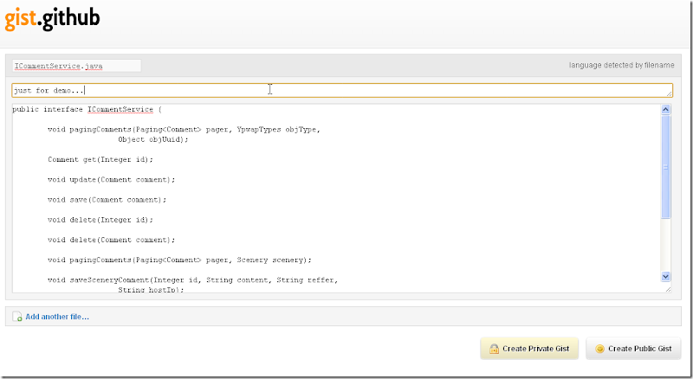
Task: Click the lock icon on Create Private Gist
Action: click(494, 349)
